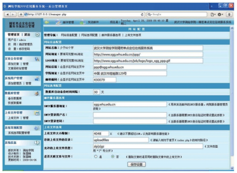Viewport: 237px width, 173px height.
Task: Click the LOGO地址 input field
Action: coord(148,61)
